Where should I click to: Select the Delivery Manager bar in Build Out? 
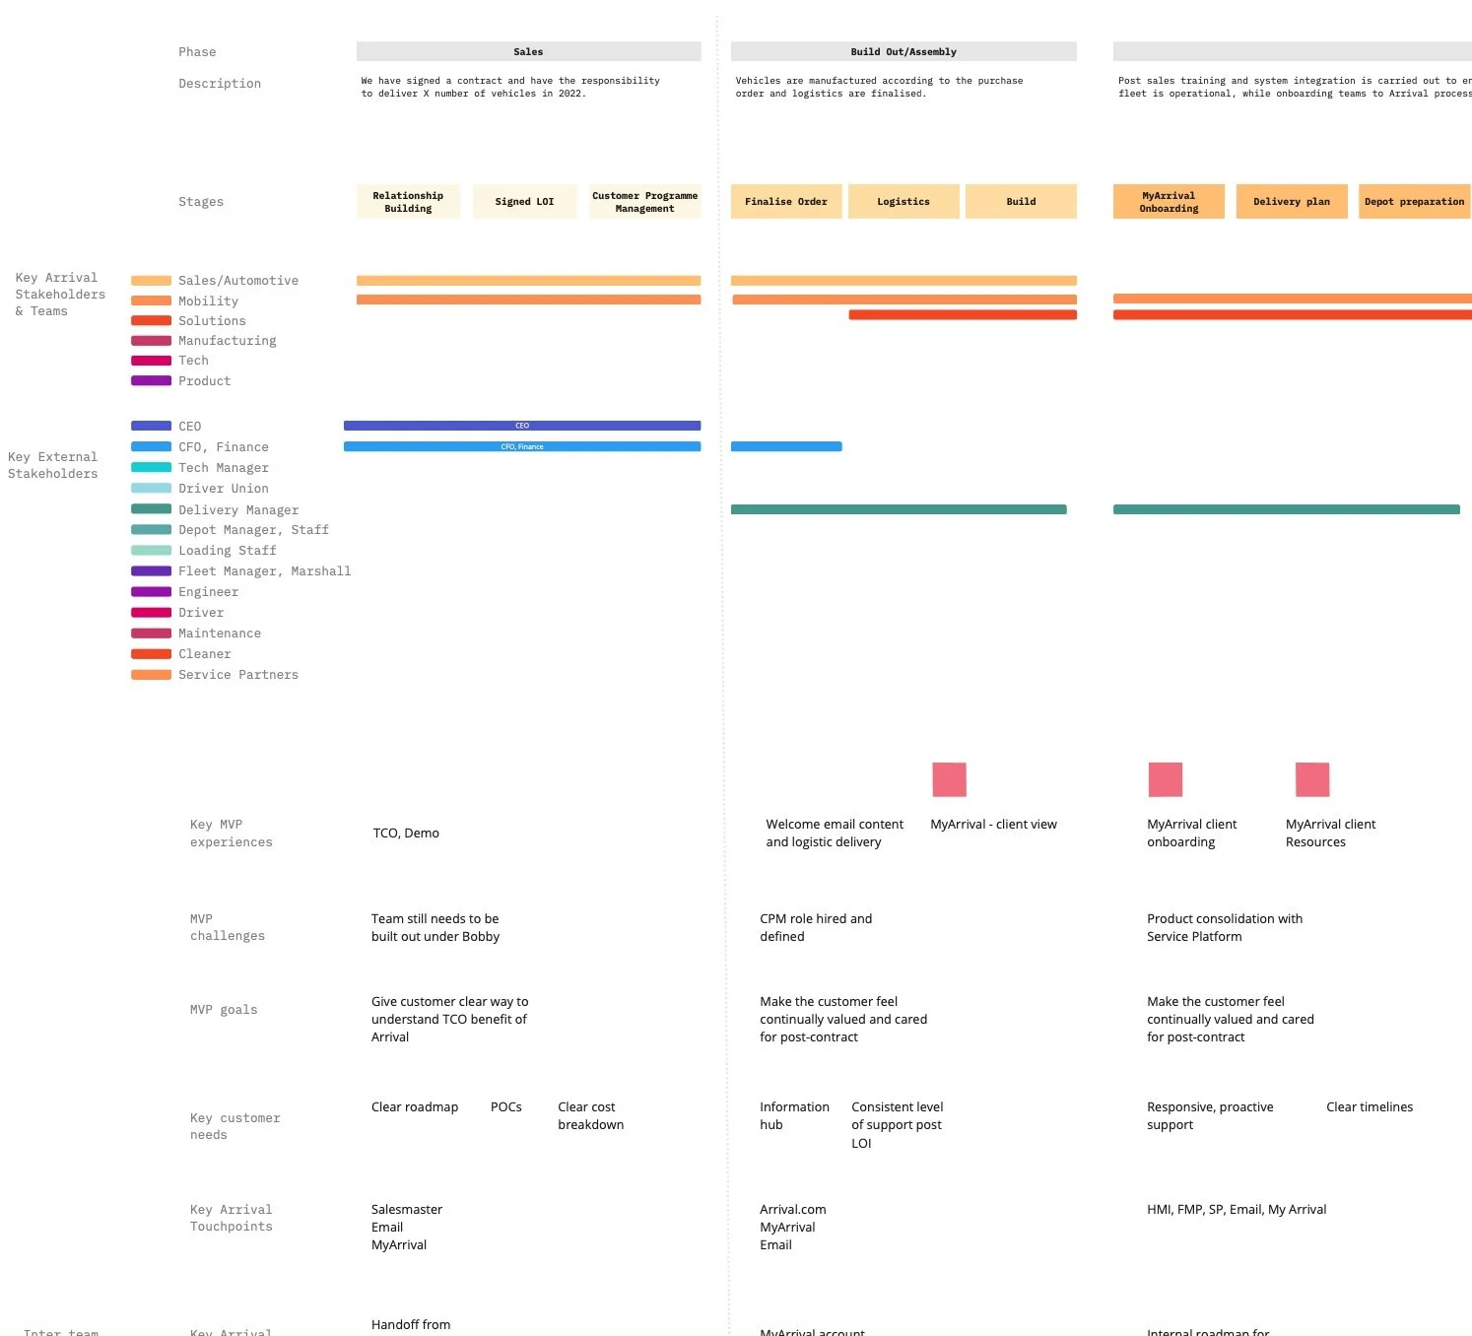[899, 509]
